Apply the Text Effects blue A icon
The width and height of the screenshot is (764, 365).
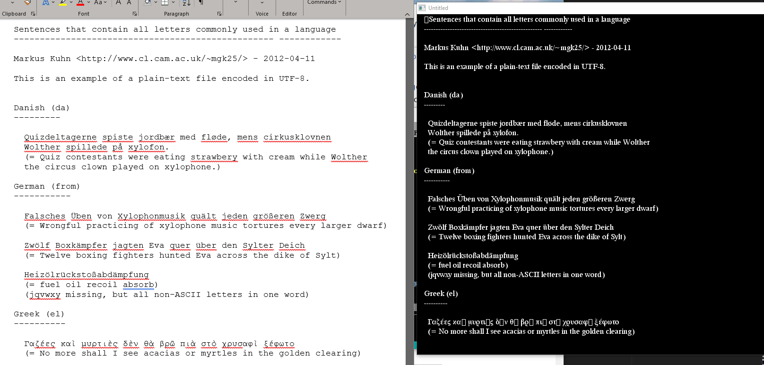(x=46, y=2)
